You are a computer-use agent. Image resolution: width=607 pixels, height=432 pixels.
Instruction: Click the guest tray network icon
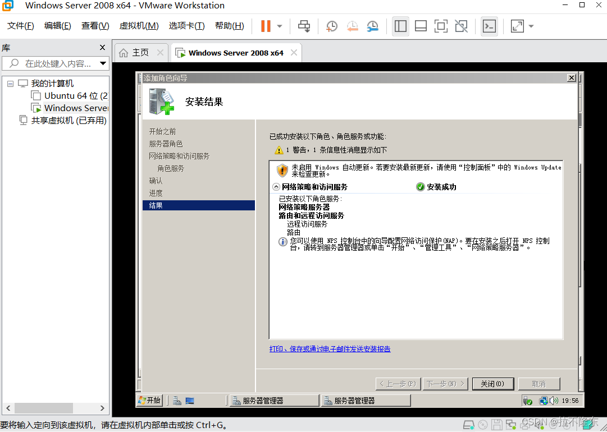[x=544, y=401]
